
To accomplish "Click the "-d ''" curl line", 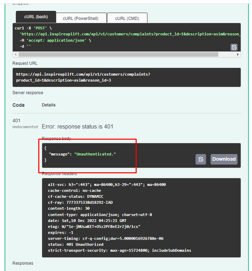I will coord(25,46).
